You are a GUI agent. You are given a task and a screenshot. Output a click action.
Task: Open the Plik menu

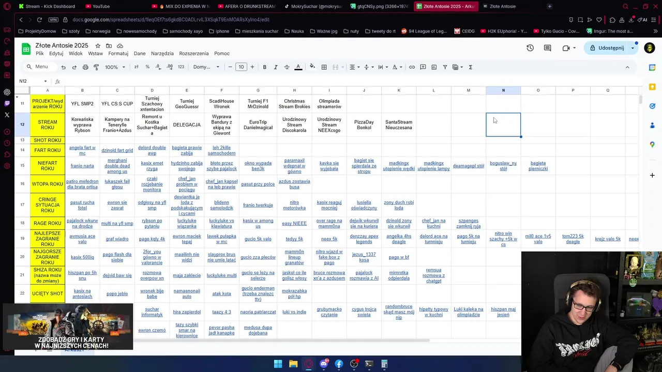39,54
